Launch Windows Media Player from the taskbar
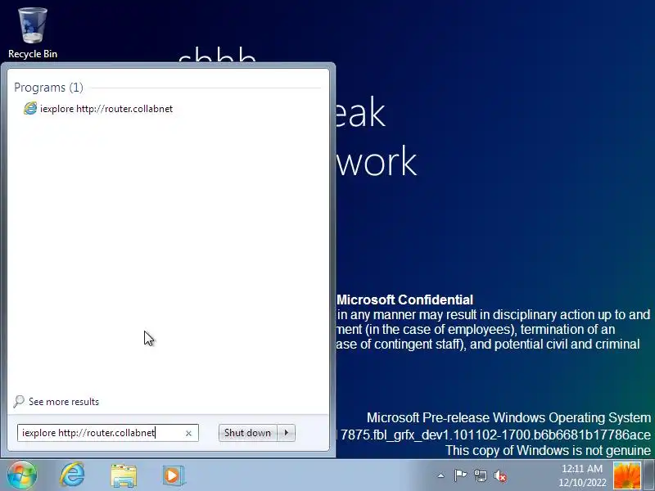This screenshot has height=491, width=655. point(174,475)
